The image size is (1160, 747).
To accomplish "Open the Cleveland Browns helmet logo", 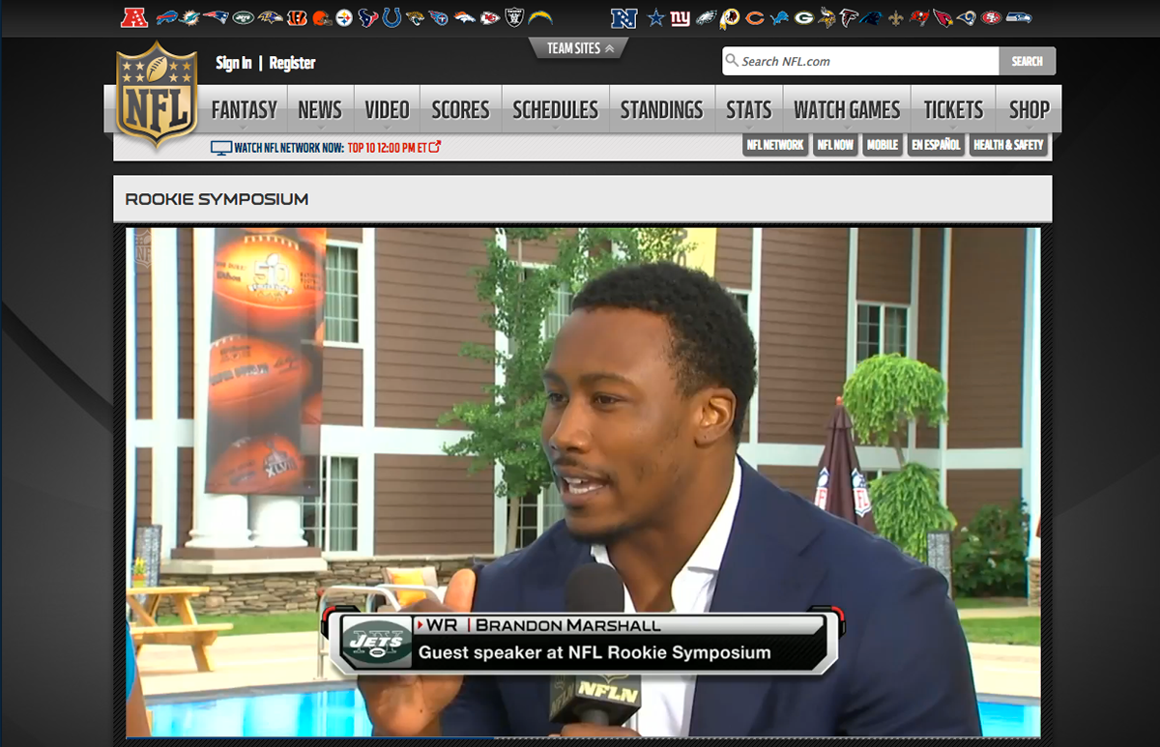I will [321, 17].
